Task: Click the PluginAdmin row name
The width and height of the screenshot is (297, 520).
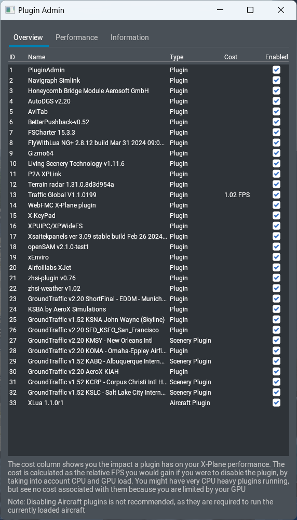Action: tap(46, 70)
